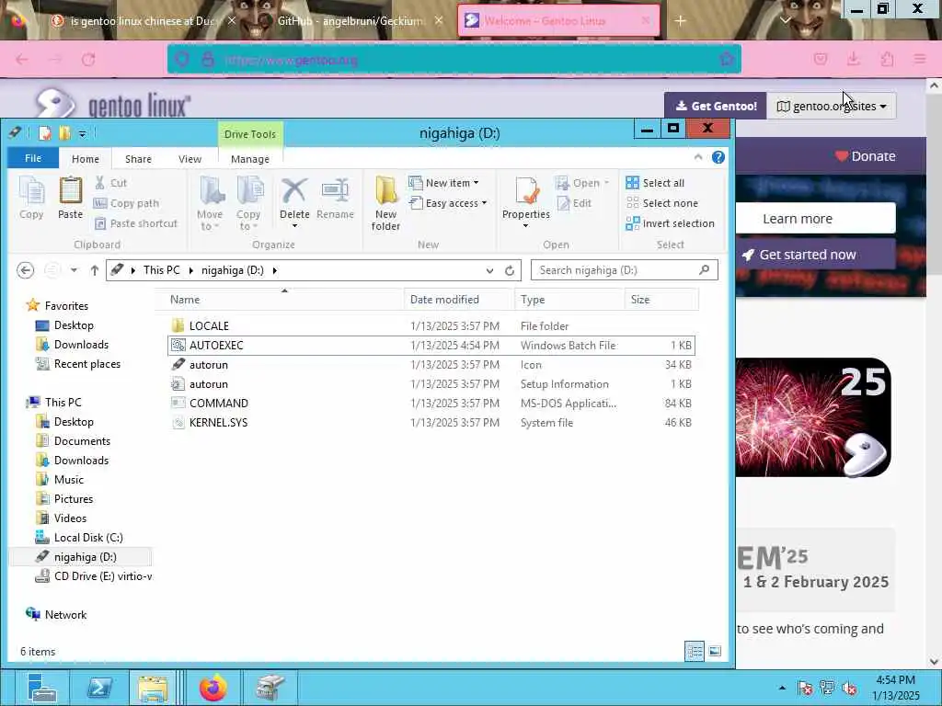Viewport: 942px width, 706px height.
Task: Select the KERNEL.SYS file
Action: coord(431,422)
